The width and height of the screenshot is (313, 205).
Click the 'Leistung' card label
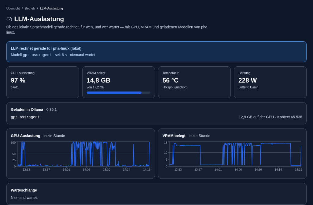click(244, 73)
